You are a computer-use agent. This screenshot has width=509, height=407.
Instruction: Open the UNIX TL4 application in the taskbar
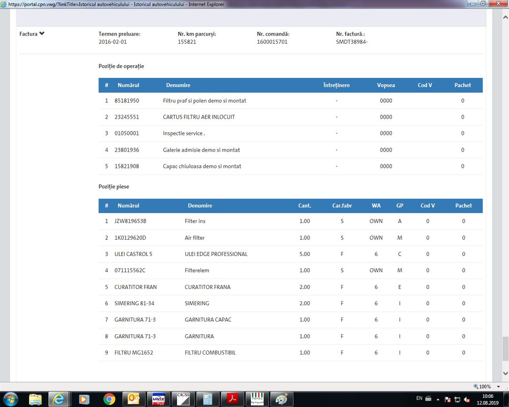158,399
